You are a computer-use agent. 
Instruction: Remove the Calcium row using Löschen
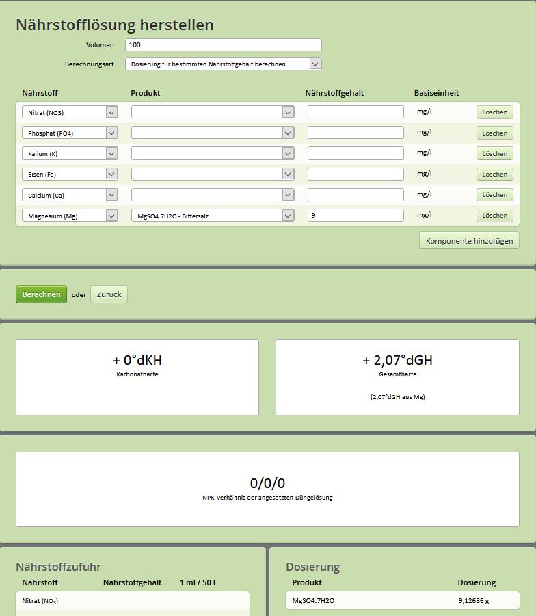[x=494, y=195]
